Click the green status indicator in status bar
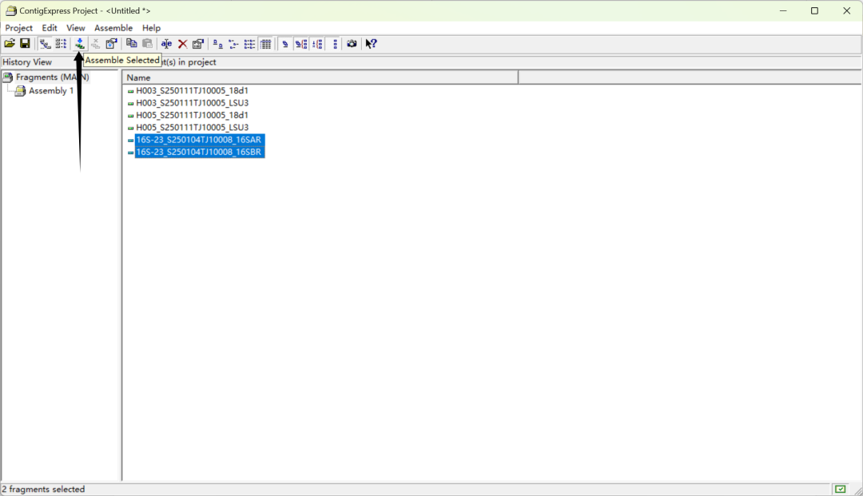 pyautogui.click(x=840, y=489)
